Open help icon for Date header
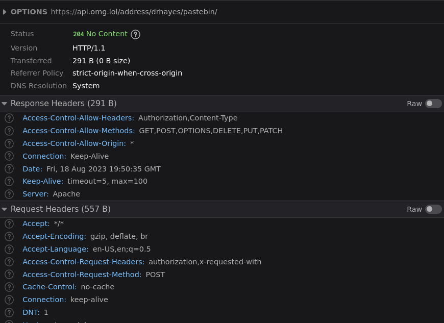Screen dimensions: 444x323 pos(9,169)
